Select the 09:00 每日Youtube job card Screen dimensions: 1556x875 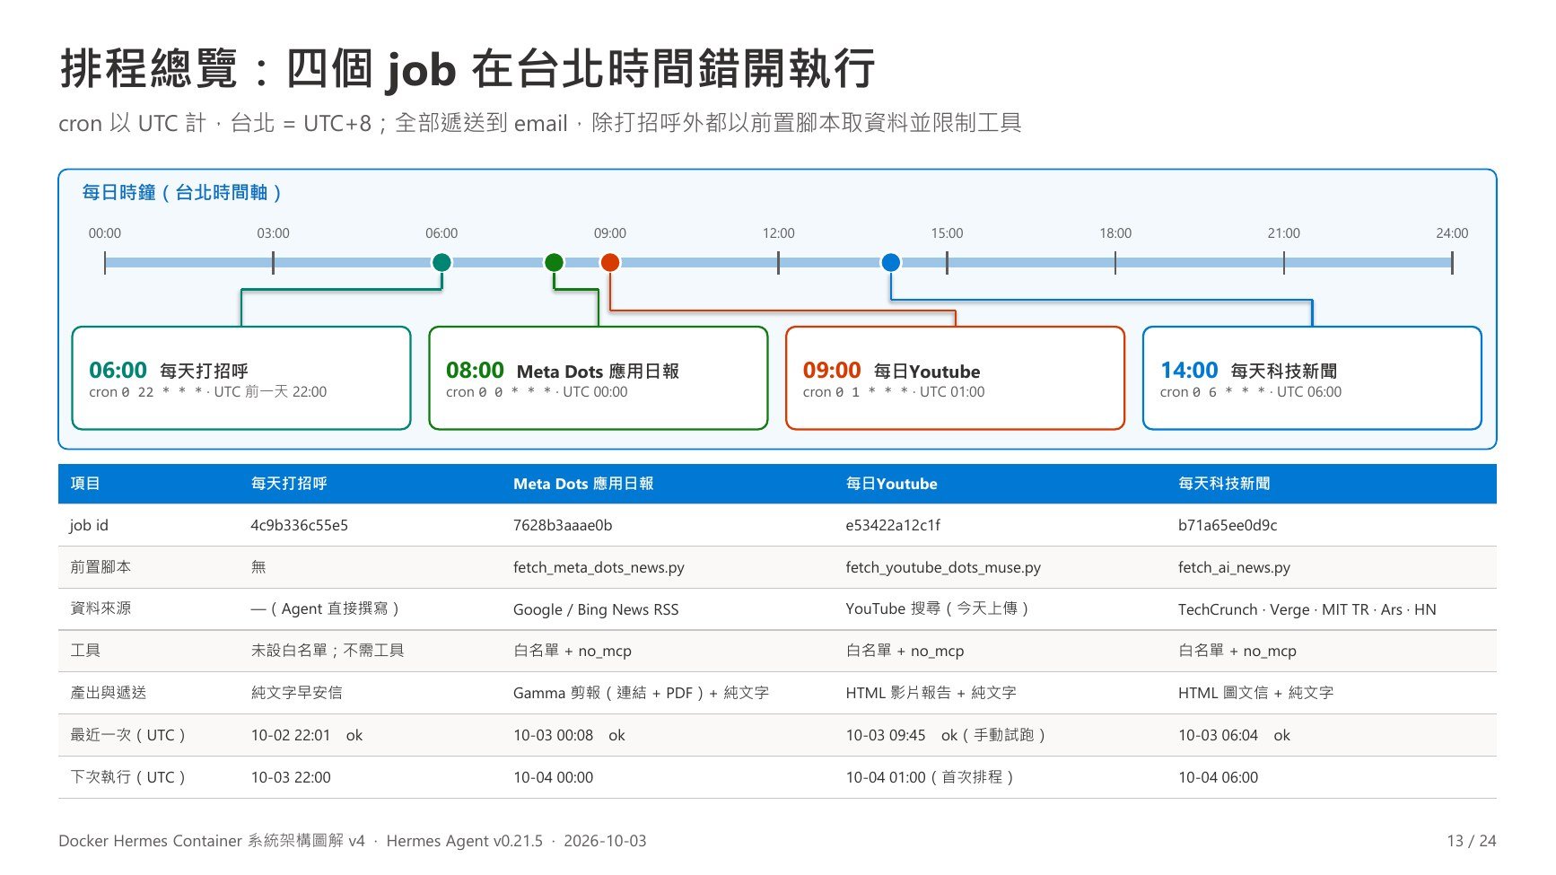[955, 378]
